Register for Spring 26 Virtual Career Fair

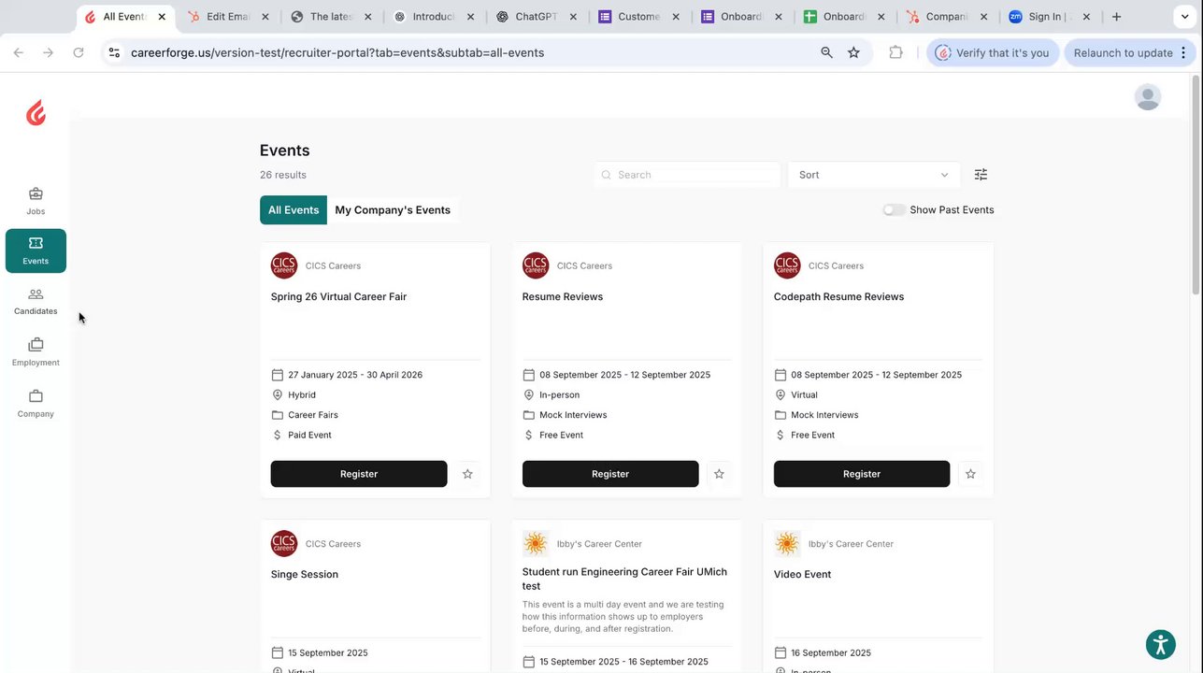click(359, 474)
